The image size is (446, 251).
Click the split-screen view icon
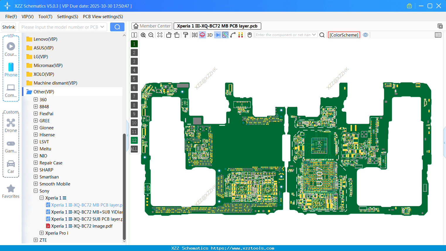(x=134, y=35)
